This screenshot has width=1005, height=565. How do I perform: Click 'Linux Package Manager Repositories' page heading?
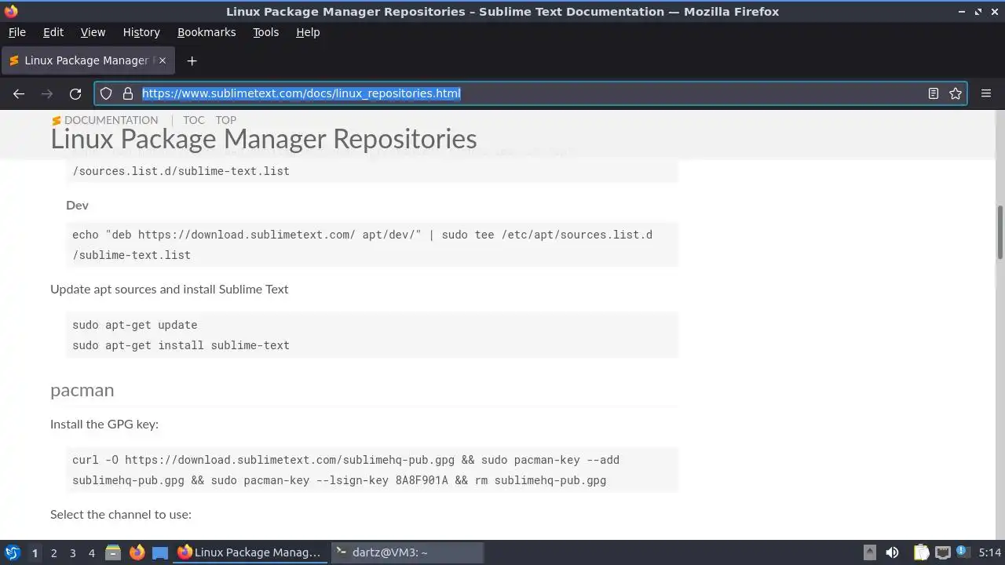(264, 139)
